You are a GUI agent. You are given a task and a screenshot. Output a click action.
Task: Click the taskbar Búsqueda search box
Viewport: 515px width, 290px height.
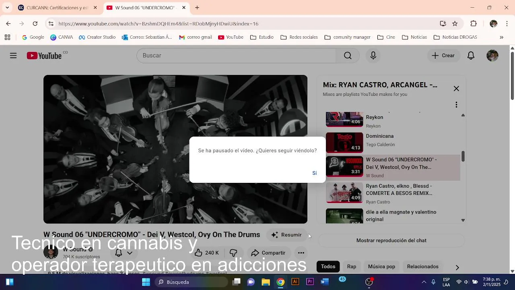(x=192, y=282)
